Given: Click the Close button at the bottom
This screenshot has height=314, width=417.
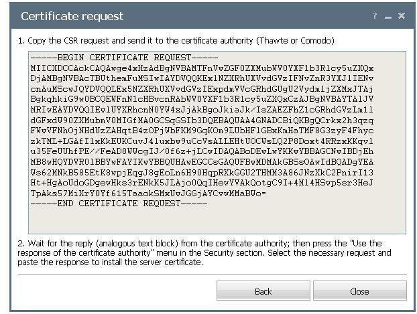Looking at the screenshot, I should 359,291.
